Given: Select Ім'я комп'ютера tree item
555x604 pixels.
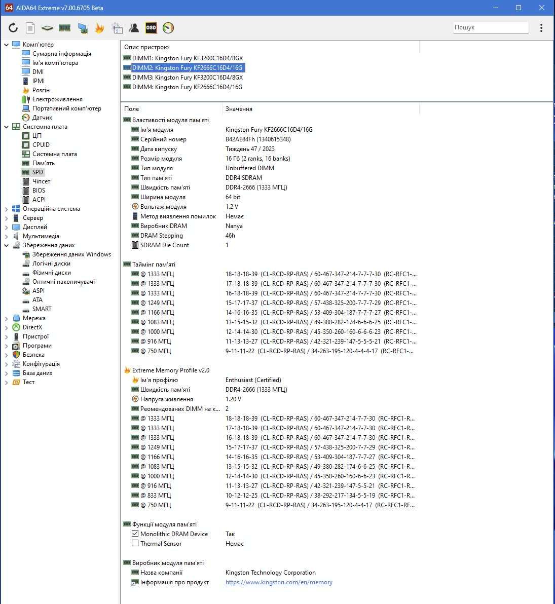Looking at the screenshot, I should [55, 63].
